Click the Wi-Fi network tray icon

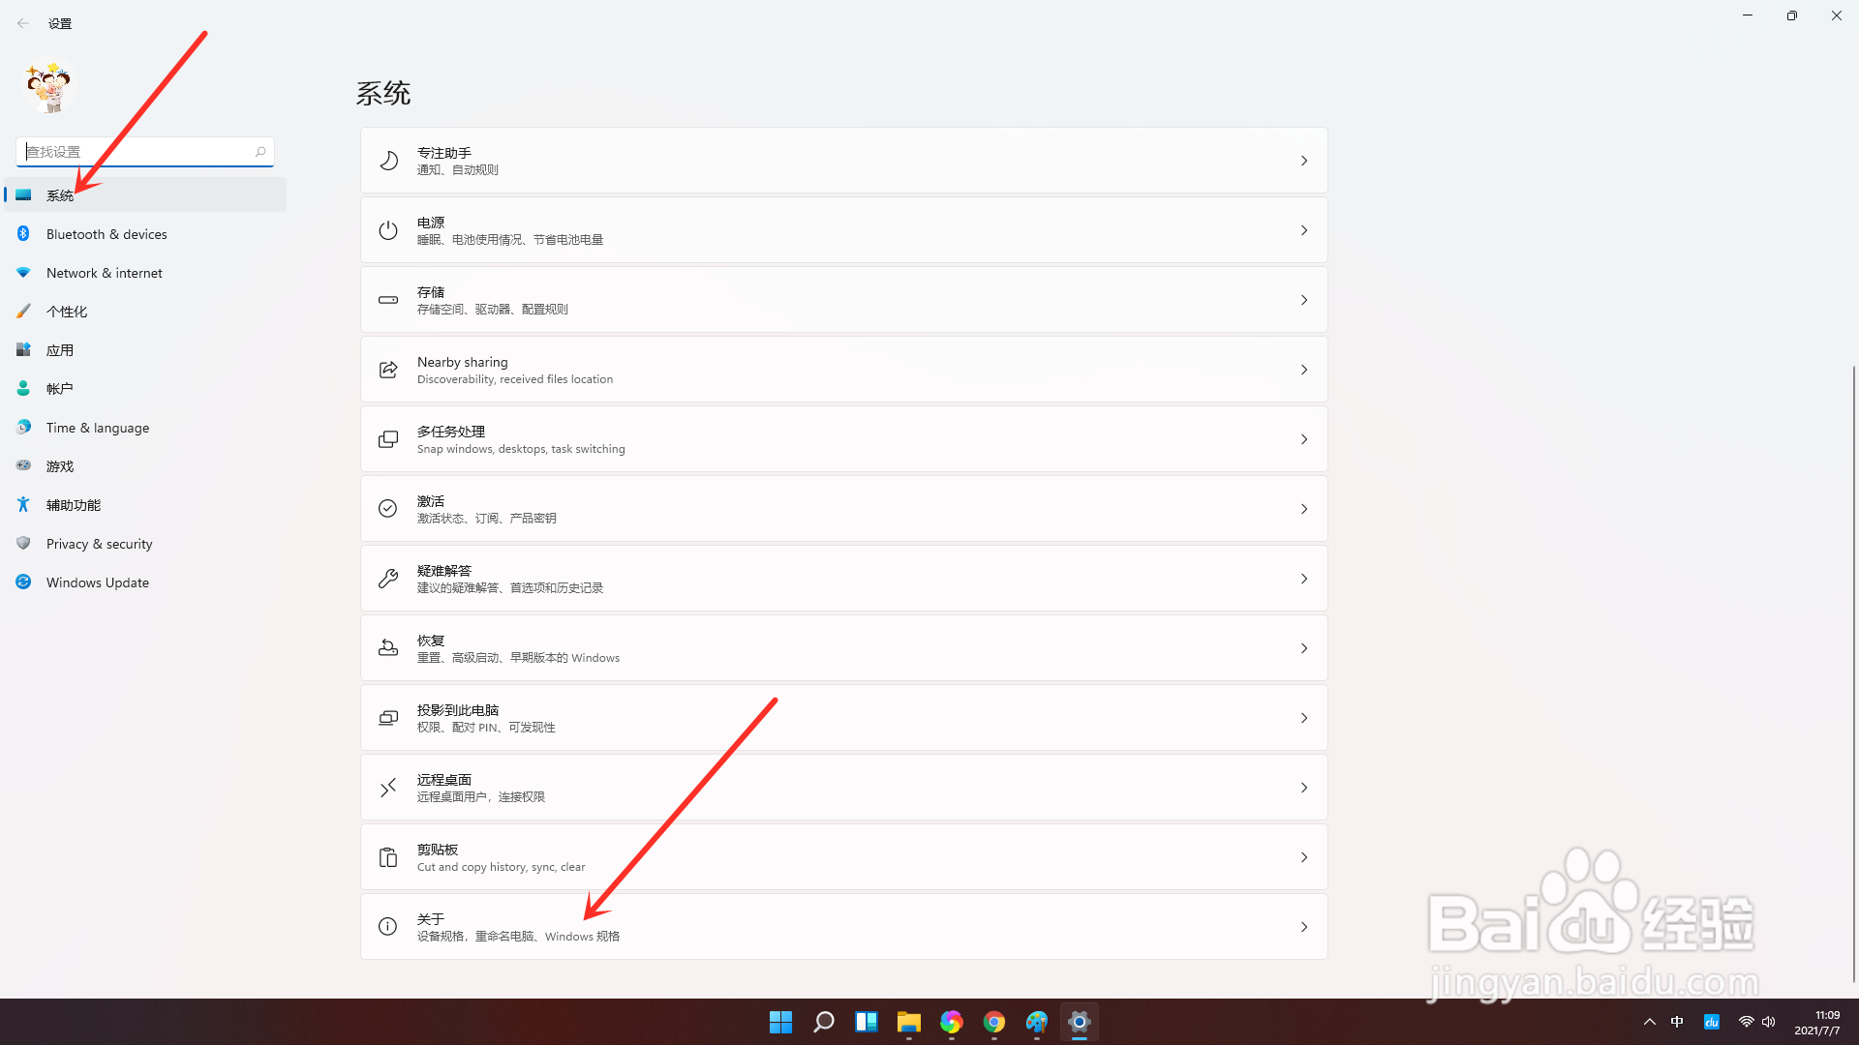(1746, 1022)
